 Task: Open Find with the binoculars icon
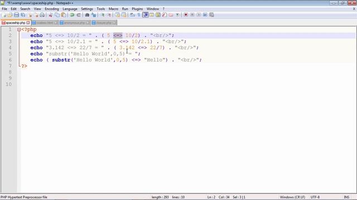click(87, 15)
